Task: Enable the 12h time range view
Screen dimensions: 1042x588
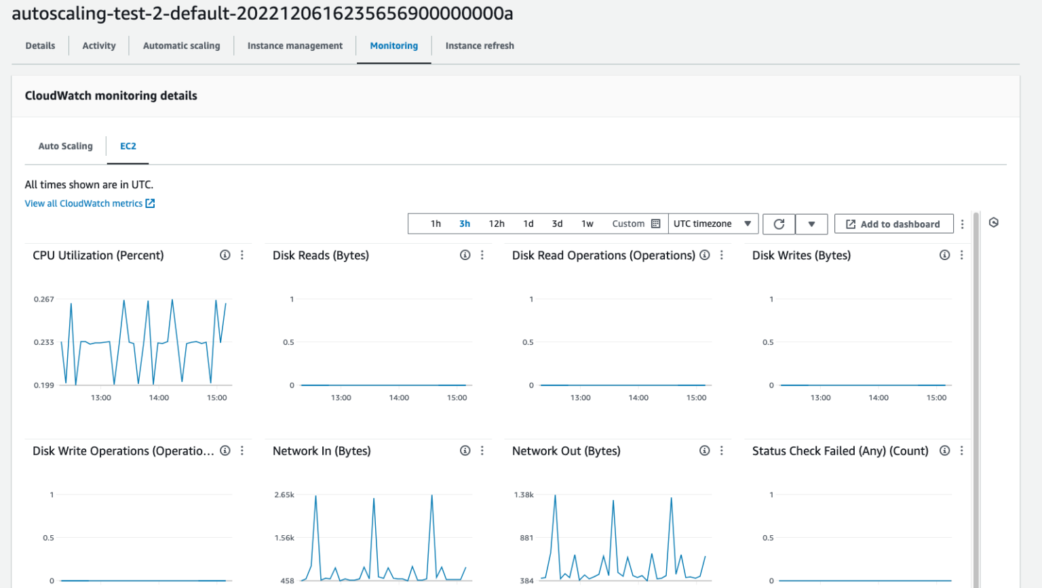Action: (497, 224)
